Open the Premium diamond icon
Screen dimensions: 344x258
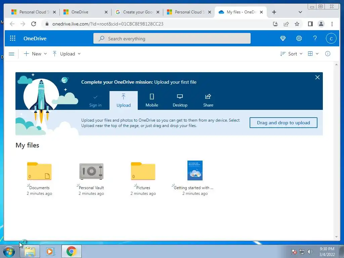coord(283,38)
